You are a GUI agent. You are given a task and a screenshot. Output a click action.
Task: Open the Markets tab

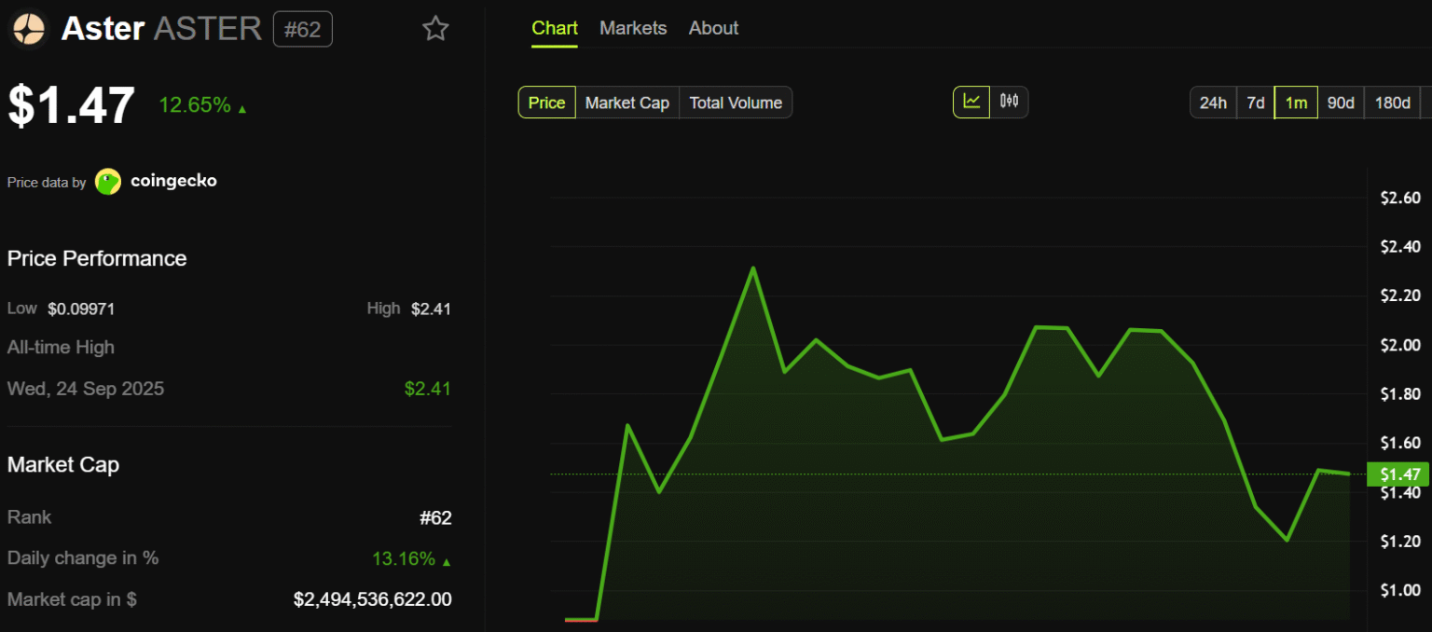tap(633, 28)
